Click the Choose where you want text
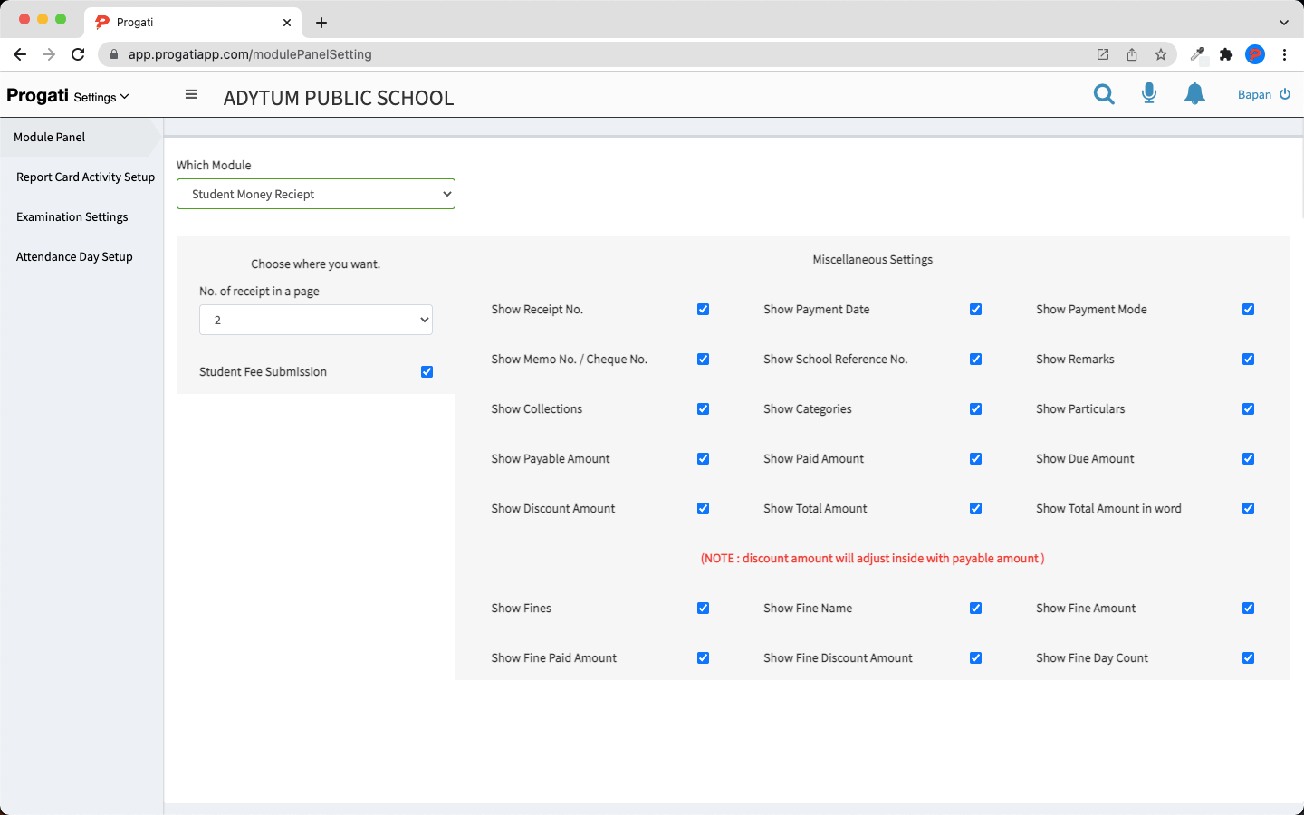1304x815 pixels. [x=316, y=264]
